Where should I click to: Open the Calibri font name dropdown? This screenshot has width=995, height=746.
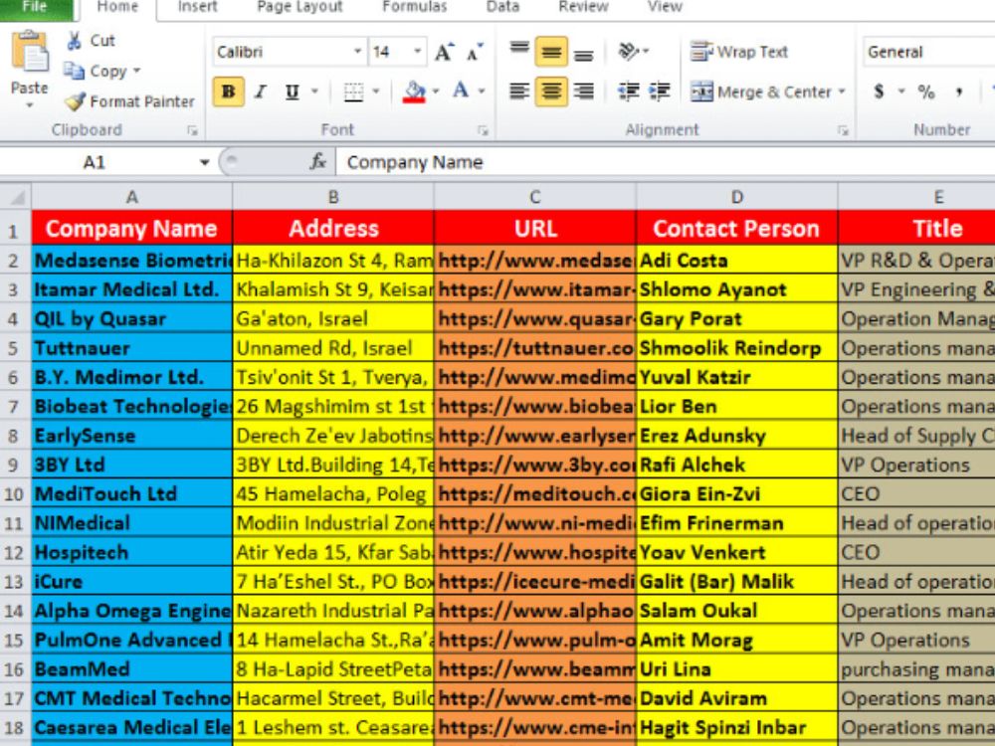[x=358, y=52]
